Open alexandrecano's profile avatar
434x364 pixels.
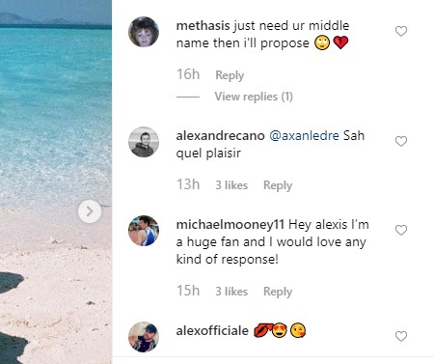(x=144, y=142)
